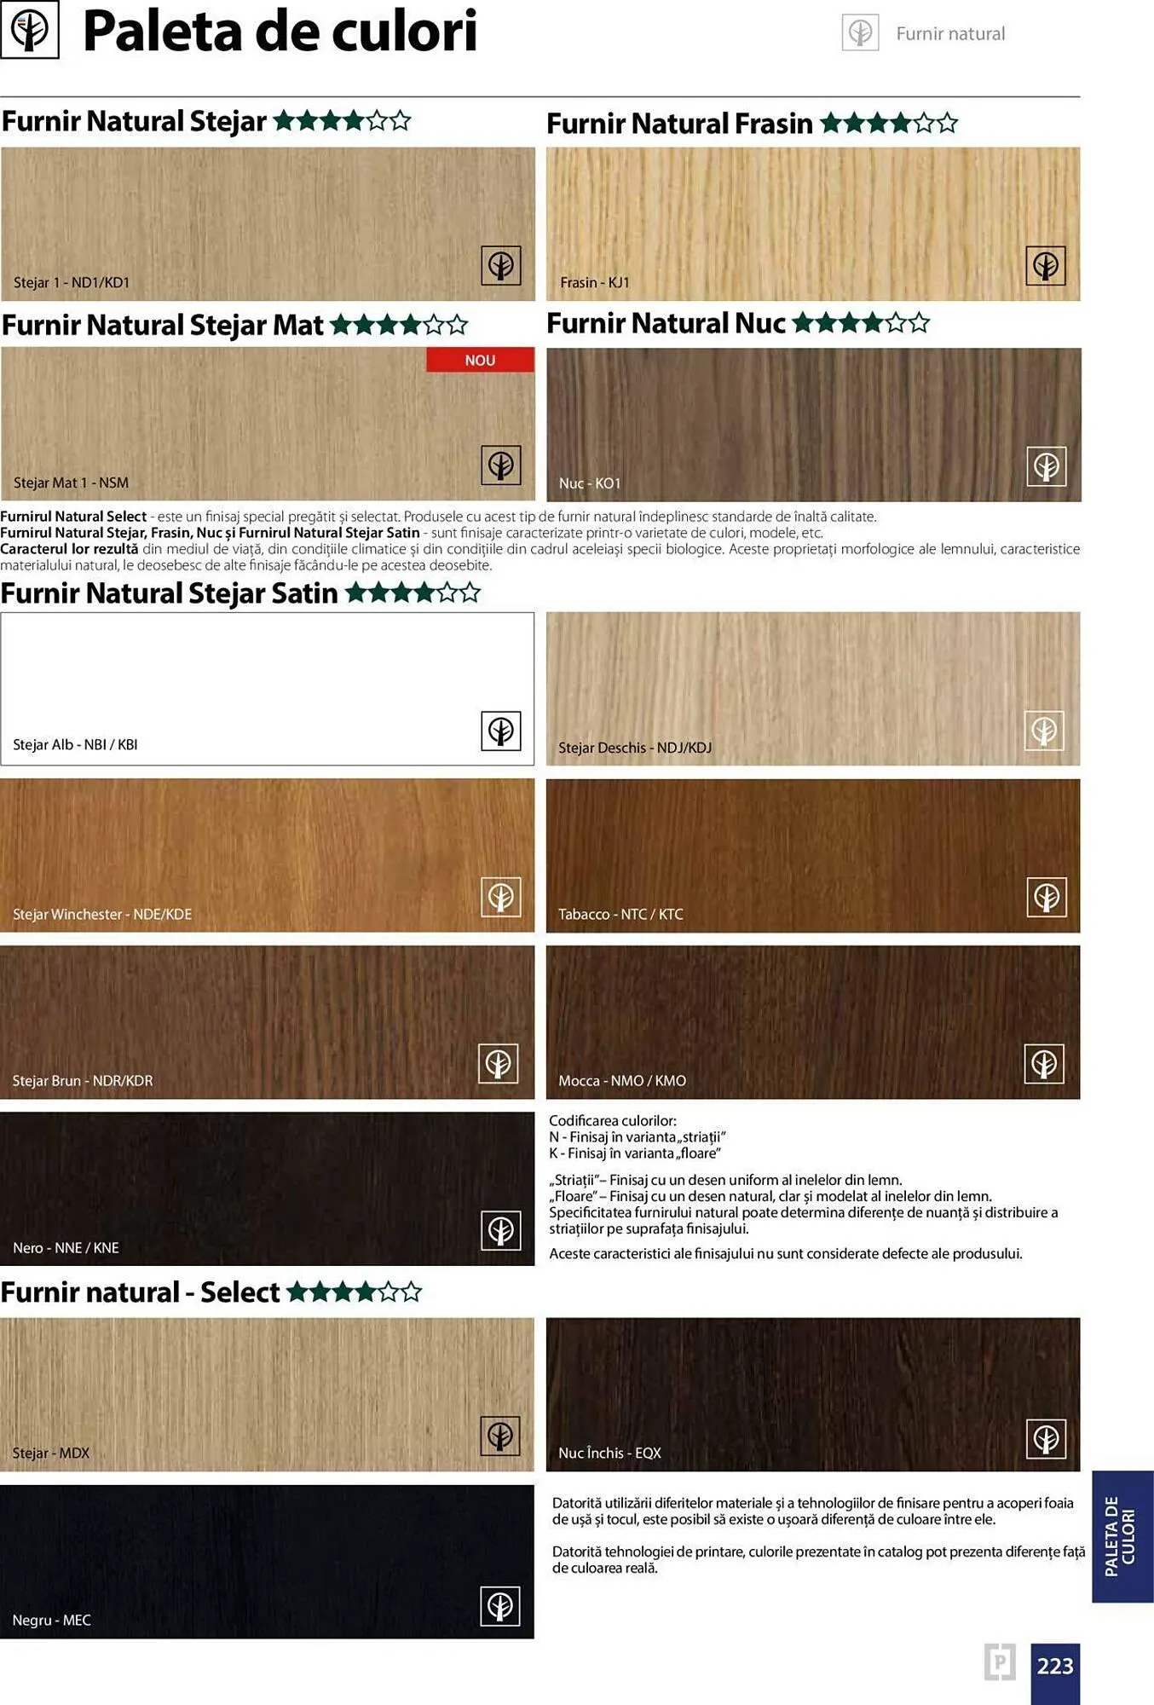Screen dimensions: 1154x1705
Task: Select the Stejar Deschis NDJ/KDJ swatch
Action: coord(813,688)
